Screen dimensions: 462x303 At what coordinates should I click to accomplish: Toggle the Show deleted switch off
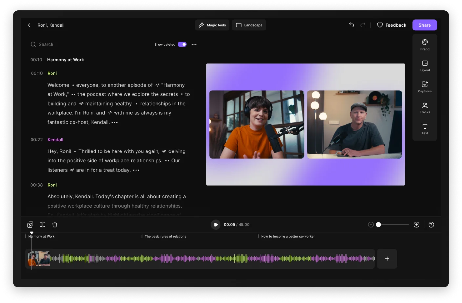point(182,44)
